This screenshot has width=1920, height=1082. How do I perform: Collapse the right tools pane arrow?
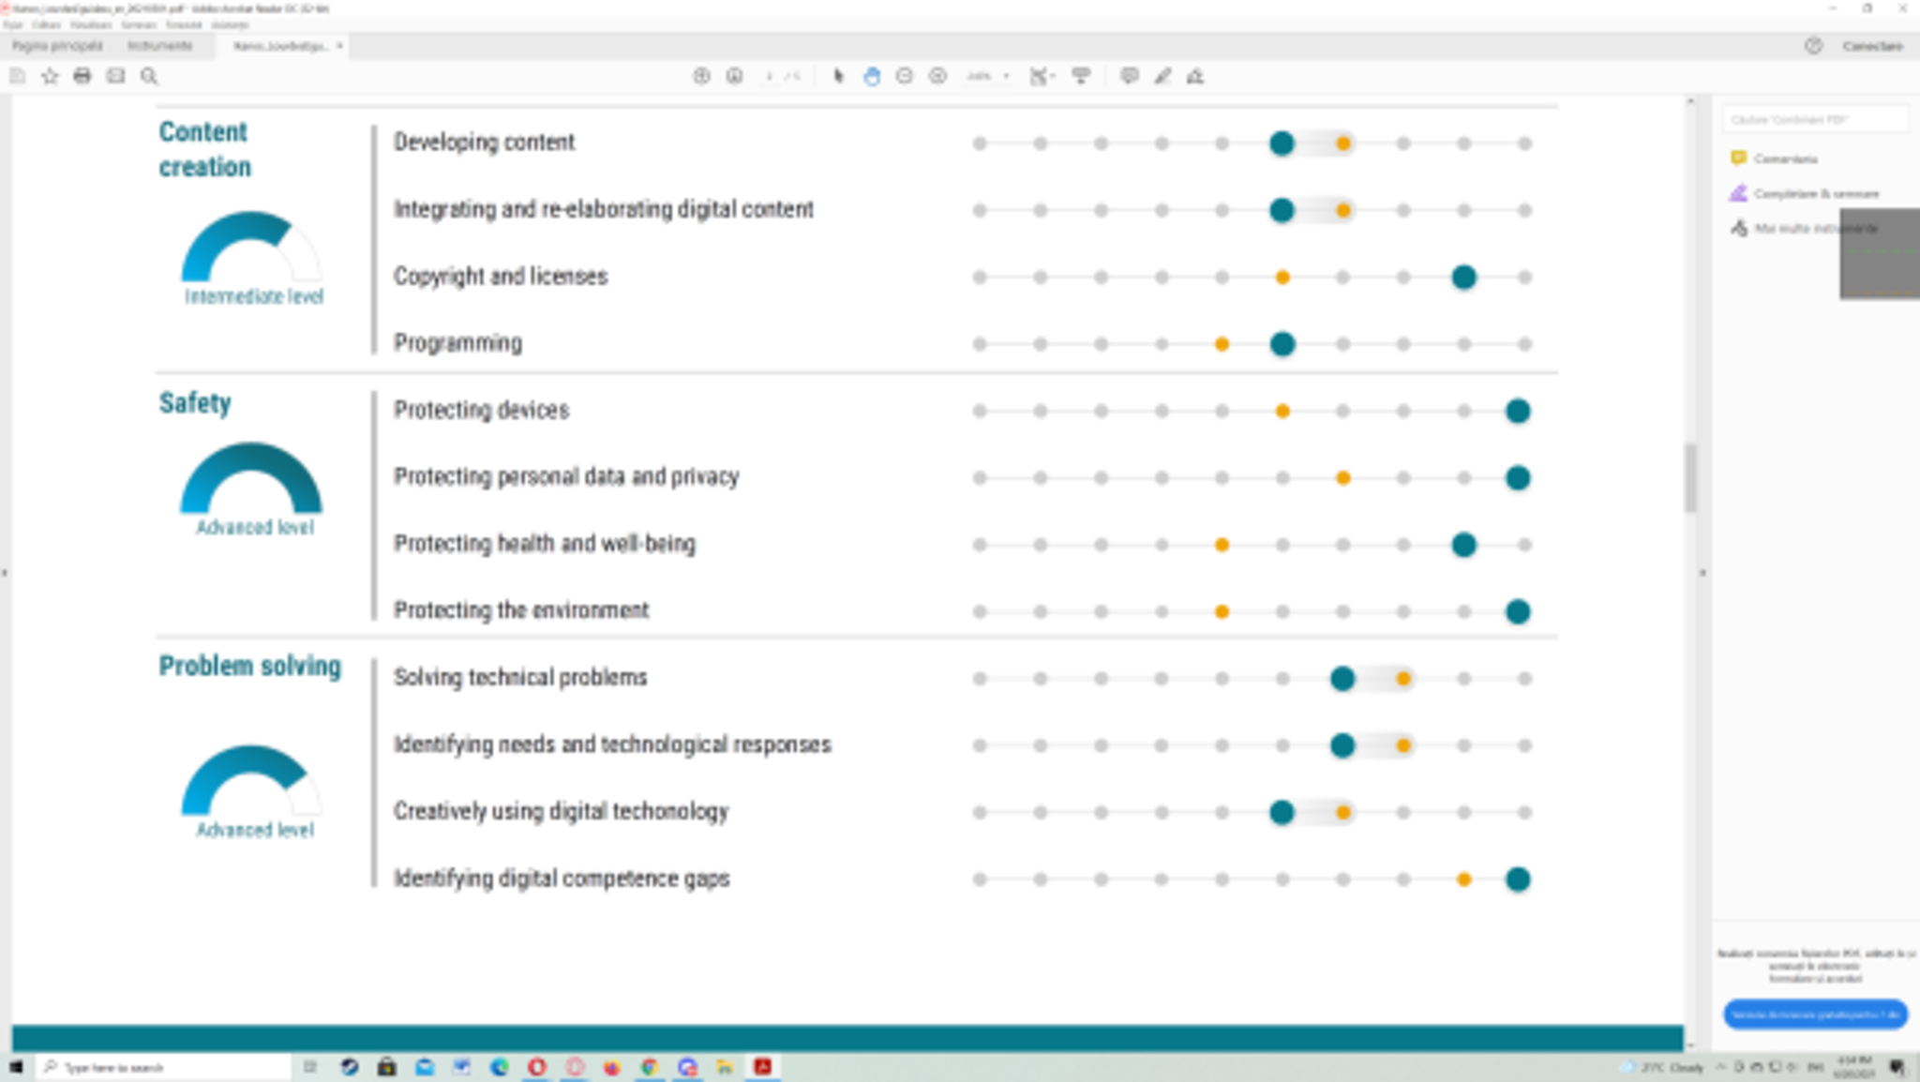(1702, 572)
